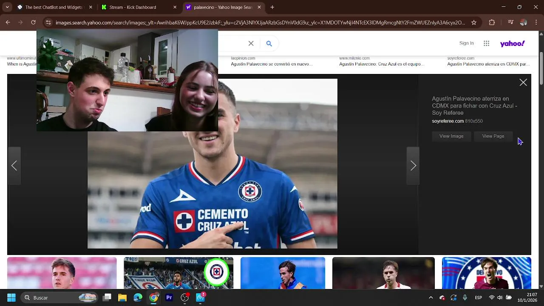Screen dimensions: 544x306
Task: Open OBS Studio taskbar icon
Action: coord(184,297)
